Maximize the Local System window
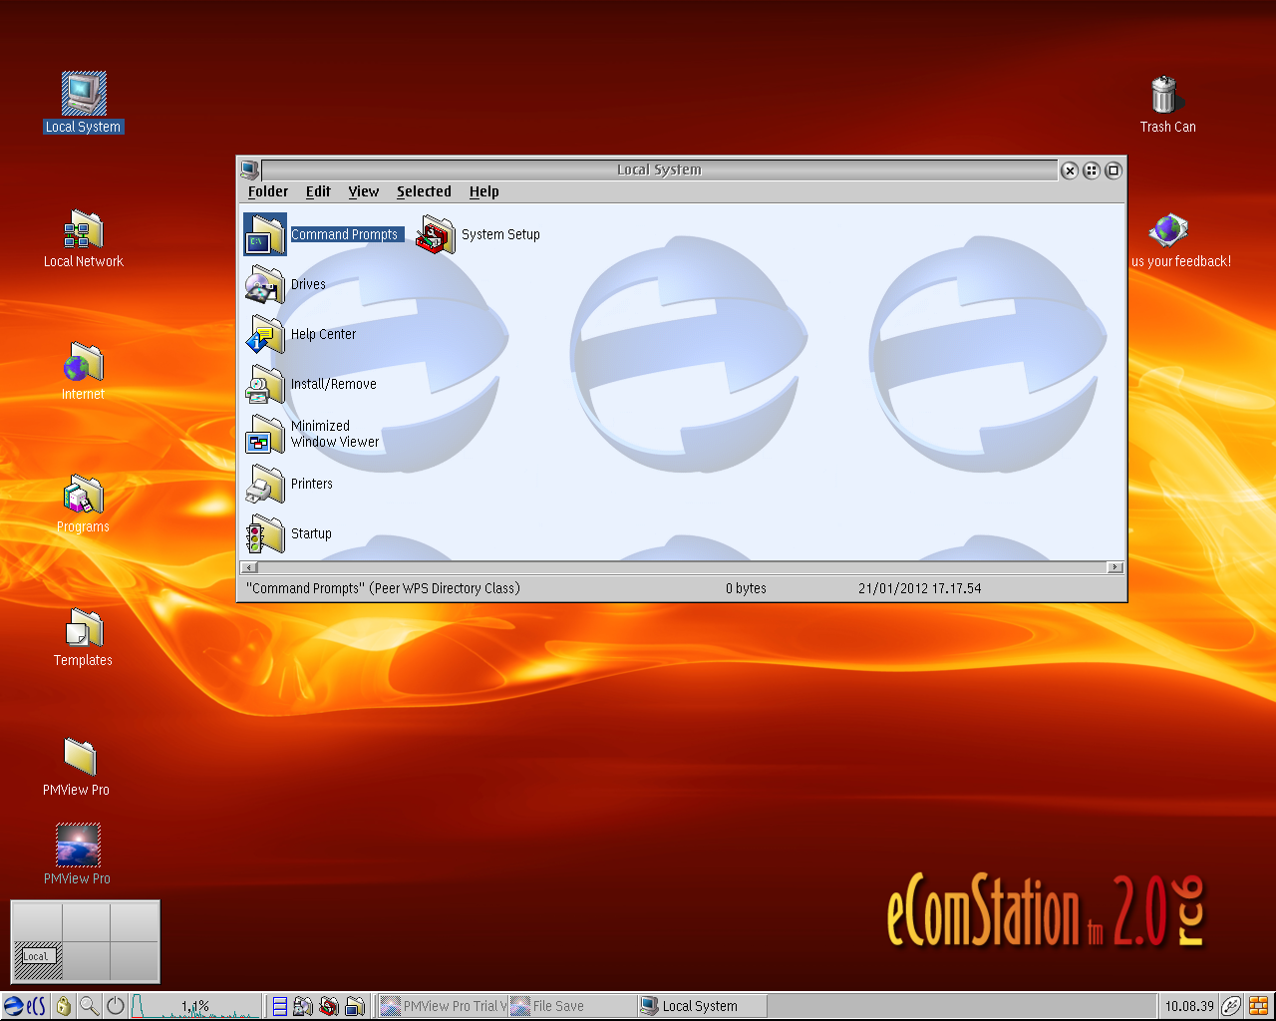The width and height of the screenshot is (1276, 1021). (1114, 170)
